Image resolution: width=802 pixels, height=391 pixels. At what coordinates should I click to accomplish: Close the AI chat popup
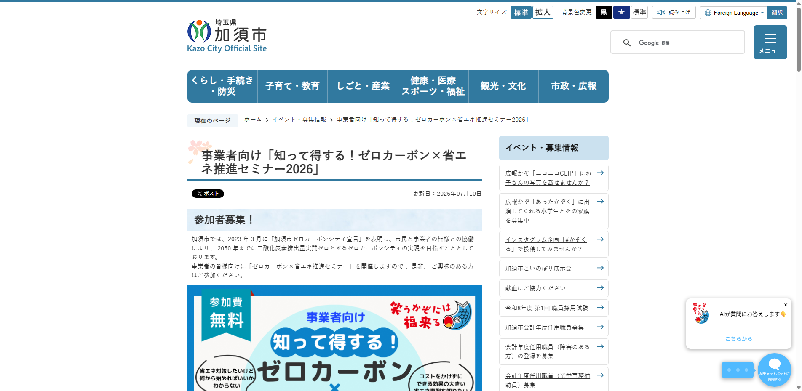[x=786, y=305]
